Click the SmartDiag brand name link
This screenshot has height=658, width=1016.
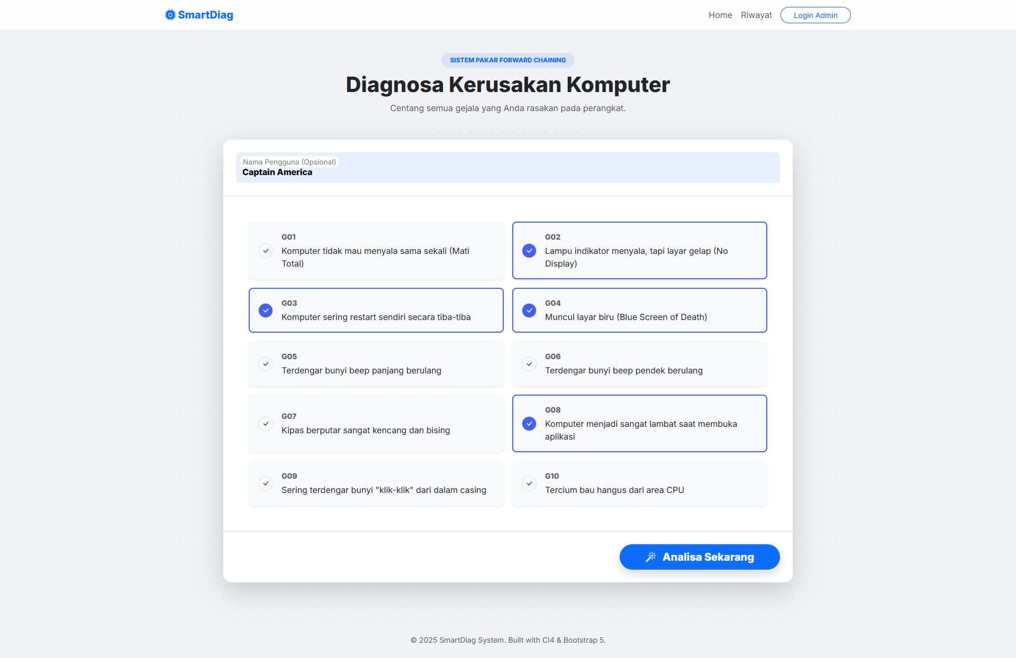(205, 15)
